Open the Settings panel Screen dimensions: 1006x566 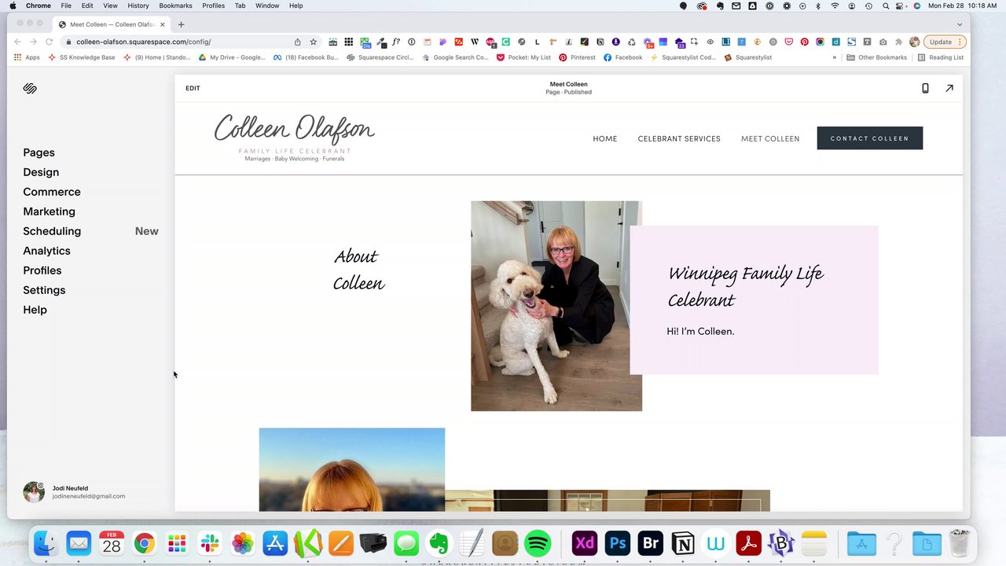[x=44, y=290]
